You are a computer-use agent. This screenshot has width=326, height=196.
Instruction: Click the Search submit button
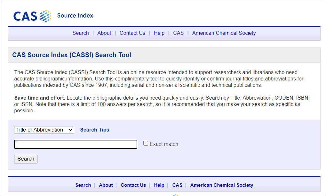pos(26,159)
